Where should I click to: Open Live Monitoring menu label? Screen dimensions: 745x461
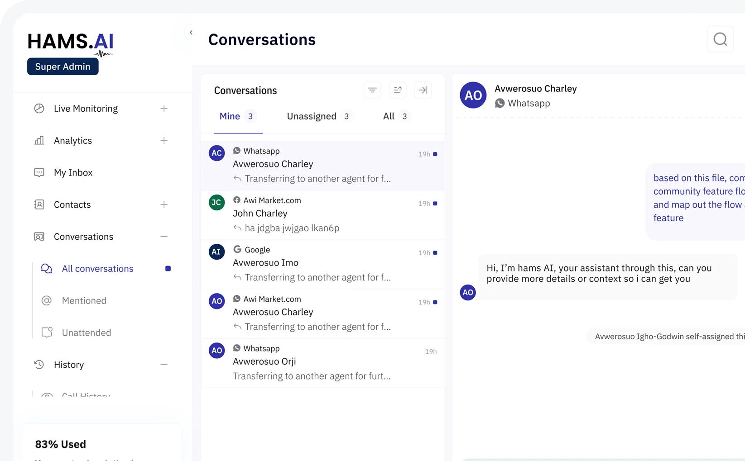point(86,109)
